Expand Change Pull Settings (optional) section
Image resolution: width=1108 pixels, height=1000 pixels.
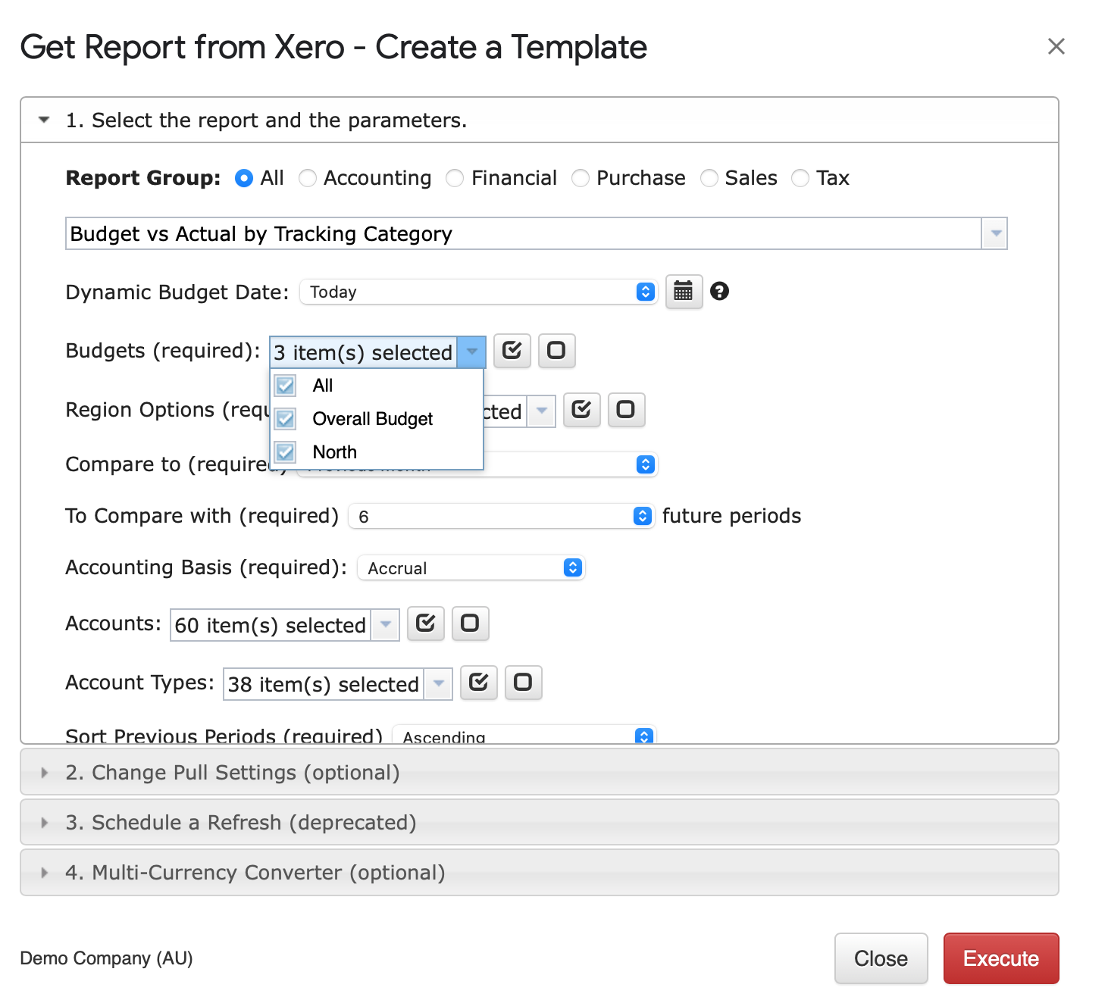click(539, 772)
